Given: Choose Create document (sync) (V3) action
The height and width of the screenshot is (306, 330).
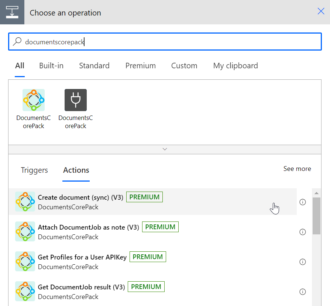Looking at the screenshot, I should point(153,202).
